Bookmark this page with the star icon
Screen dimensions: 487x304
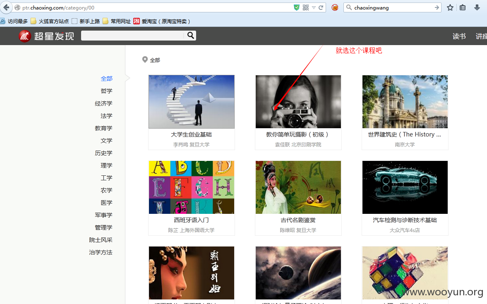tap(450, 7)
